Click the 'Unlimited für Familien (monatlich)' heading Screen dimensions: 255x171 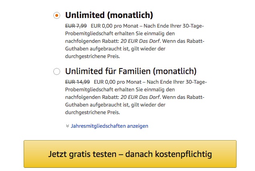pyautogui.click(x=131, y=72)
